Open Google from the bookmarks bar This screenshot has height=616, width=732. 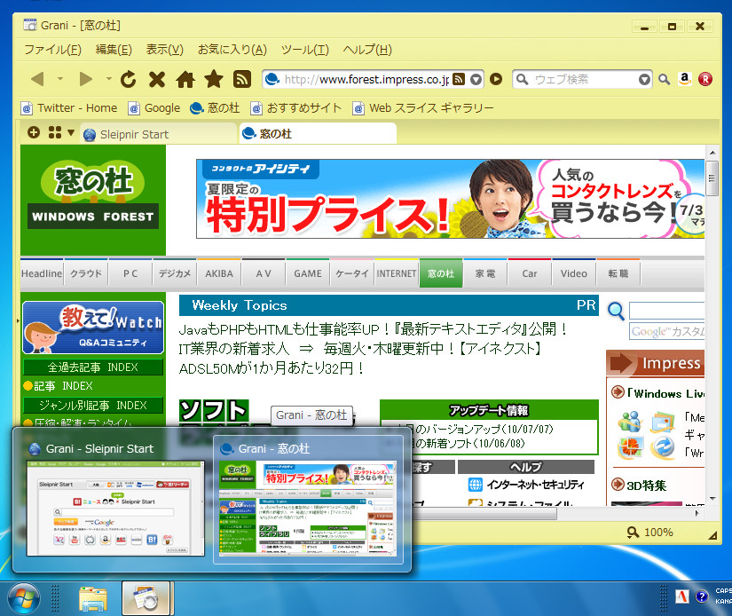[x=162, y=107]
